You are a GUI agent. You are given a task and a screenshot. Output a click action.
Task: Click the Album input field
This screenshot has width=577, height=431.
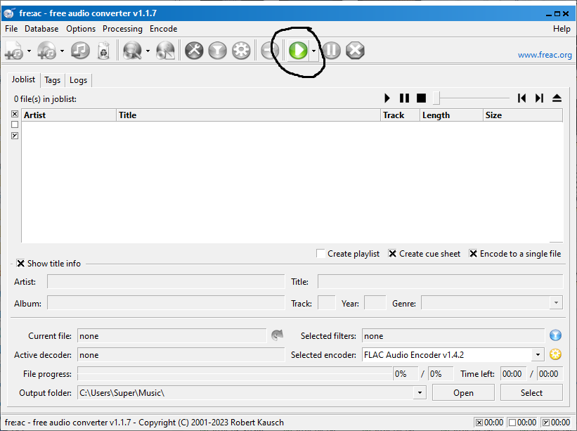click(166, 303)
